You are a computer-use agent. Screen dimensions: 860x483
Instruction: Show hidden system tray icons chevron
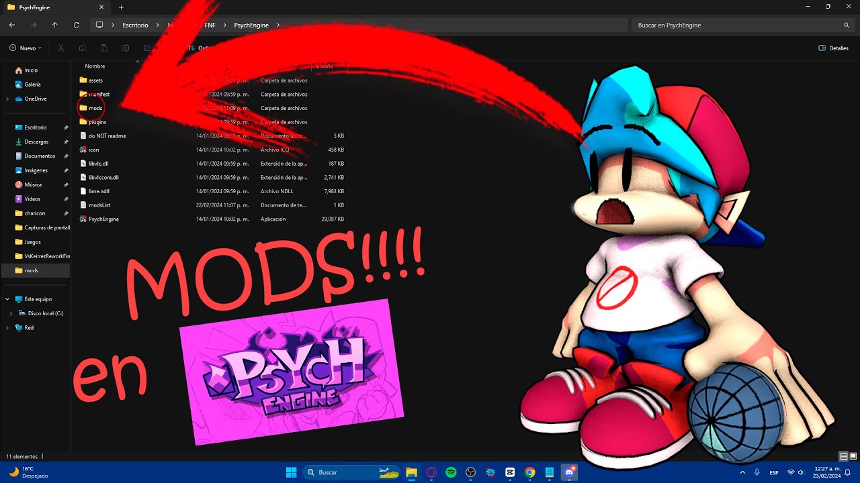click(x=742, y=472)
